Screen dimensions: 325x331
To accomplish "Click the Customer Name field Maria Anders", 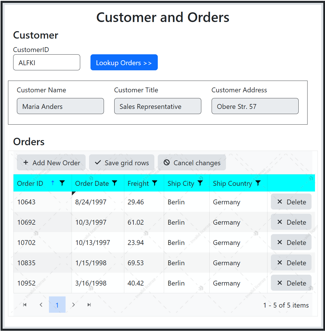I will point(60,106).
